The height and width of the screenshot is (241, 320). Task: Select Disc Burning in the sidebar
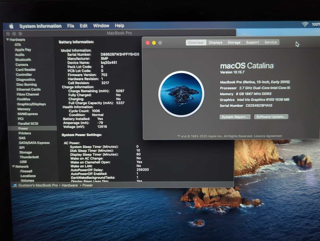[27, 84]
